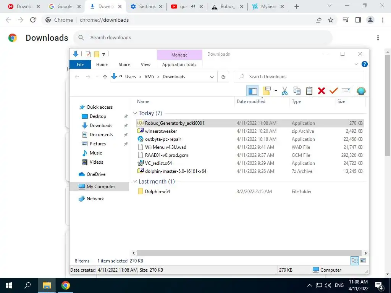391x293 pixels.
Task: Open Quick access in navigation pane
Action: tap(100, 107)
